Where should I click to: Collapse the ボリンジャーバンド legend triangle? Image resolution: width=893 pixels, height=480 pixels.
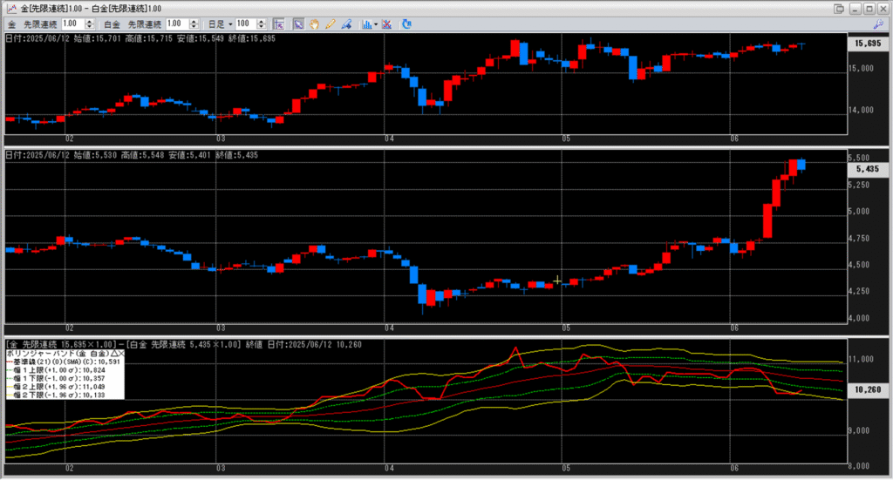[113, 355]
